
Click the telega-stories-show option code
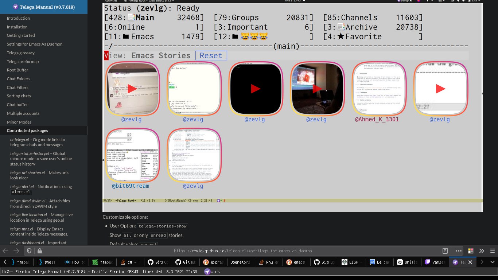(x=162, y=226)
